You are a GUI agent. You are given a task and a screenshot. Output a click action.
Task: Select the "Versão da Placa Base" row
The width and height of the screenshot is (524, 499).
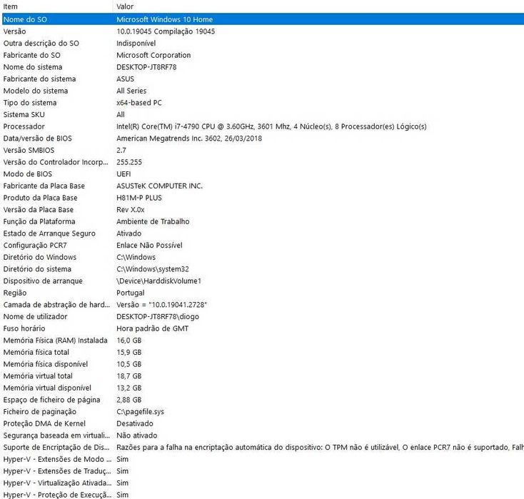click(x=263, y=210)
